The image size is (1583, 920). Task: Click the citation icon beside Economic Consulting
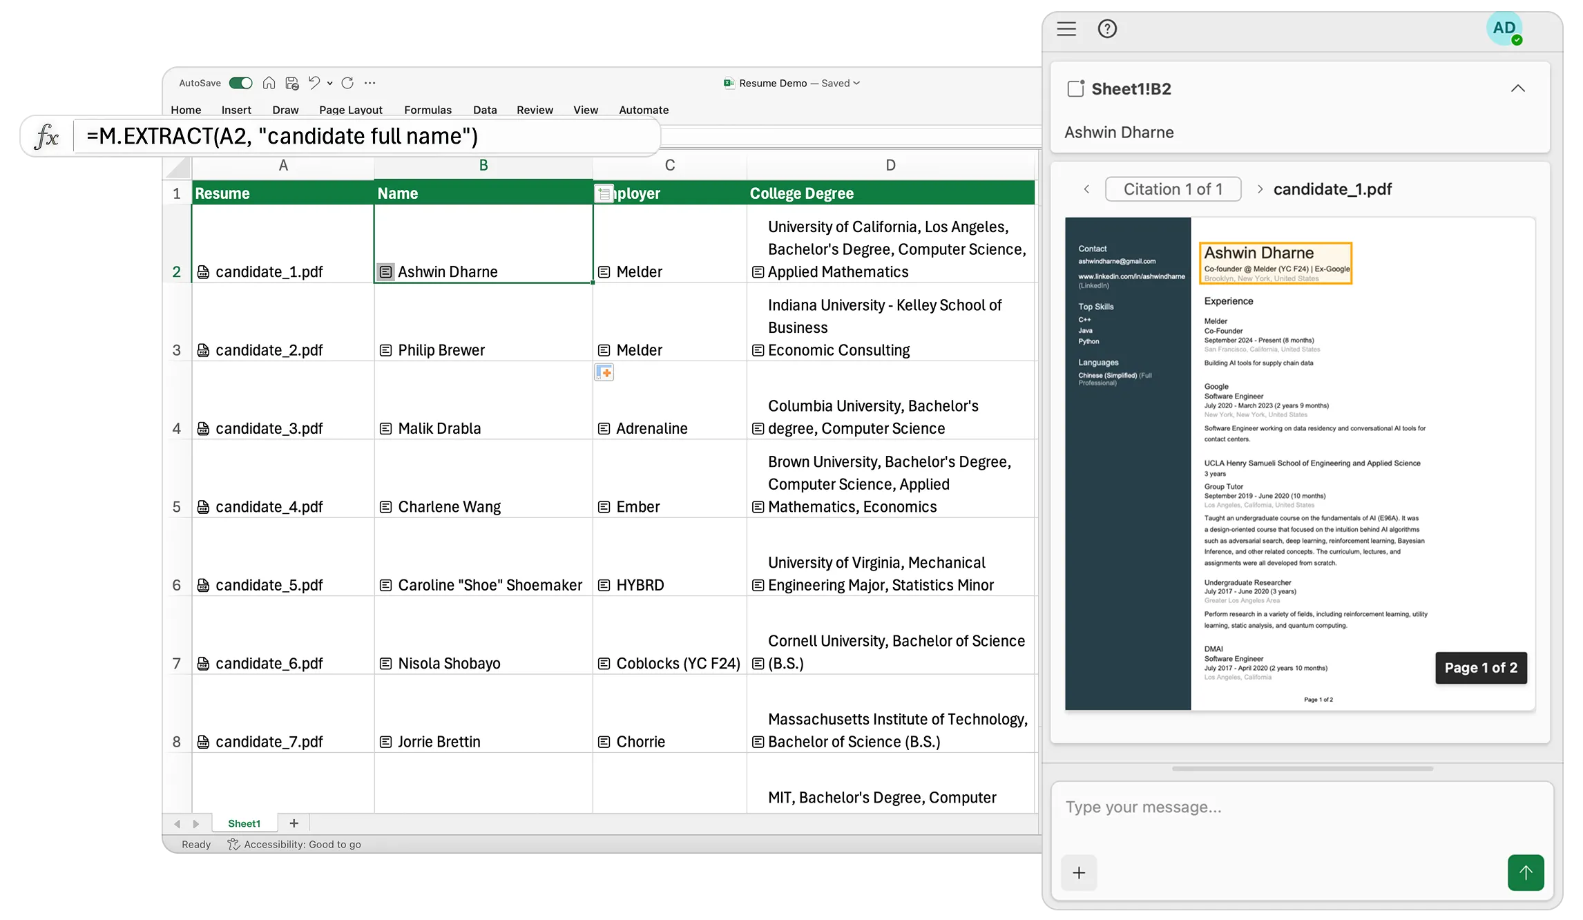point(758,350)
